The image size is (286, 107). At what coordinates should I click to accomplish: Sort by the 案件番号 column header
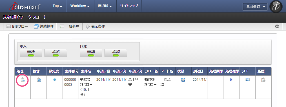pyautogui.click(x=71, y=72)
